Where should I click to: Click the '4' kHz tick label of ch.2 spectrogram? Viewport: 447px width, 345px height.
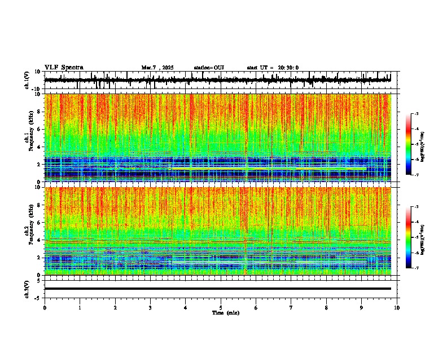40,240
